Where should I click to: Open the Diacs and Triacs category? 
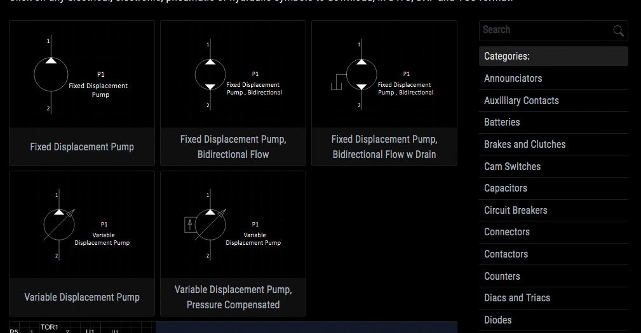point(516,298)
